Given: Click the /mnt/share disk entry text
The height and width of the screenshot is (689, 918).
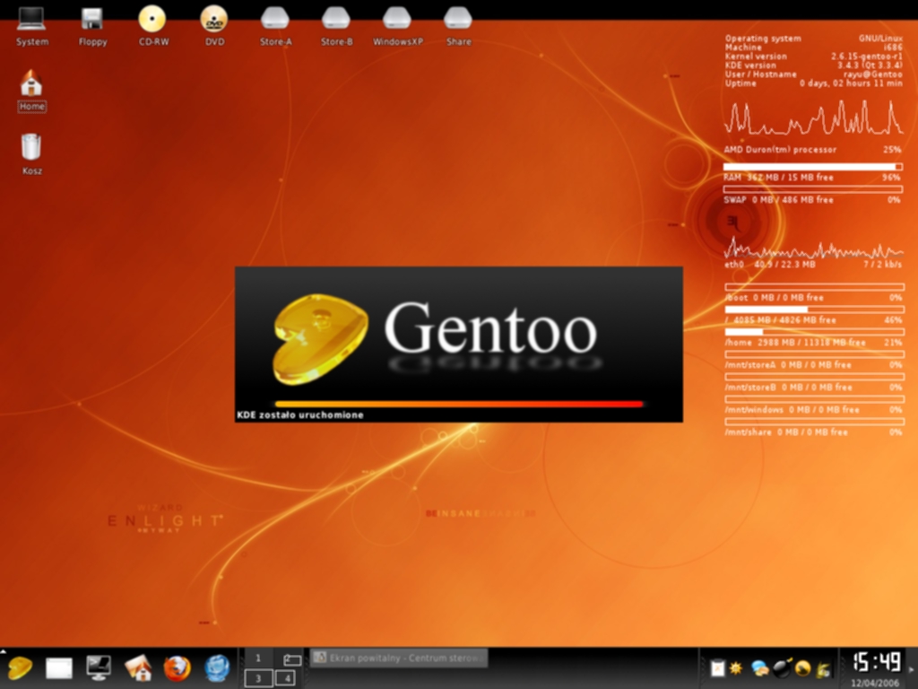Looking at the screenshot, I should 813,432.
